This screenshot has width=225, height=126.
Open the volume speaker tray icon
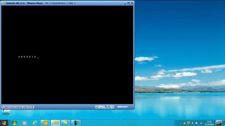[193, 123]
